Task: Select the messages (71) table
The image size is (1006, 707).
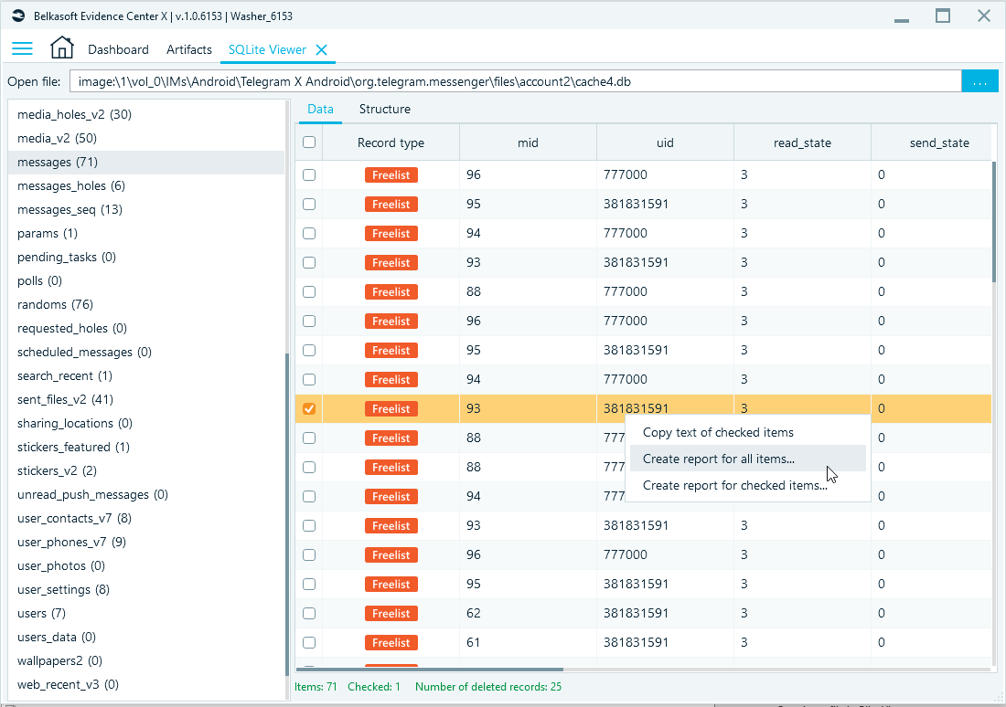Action: pos(145,163)
